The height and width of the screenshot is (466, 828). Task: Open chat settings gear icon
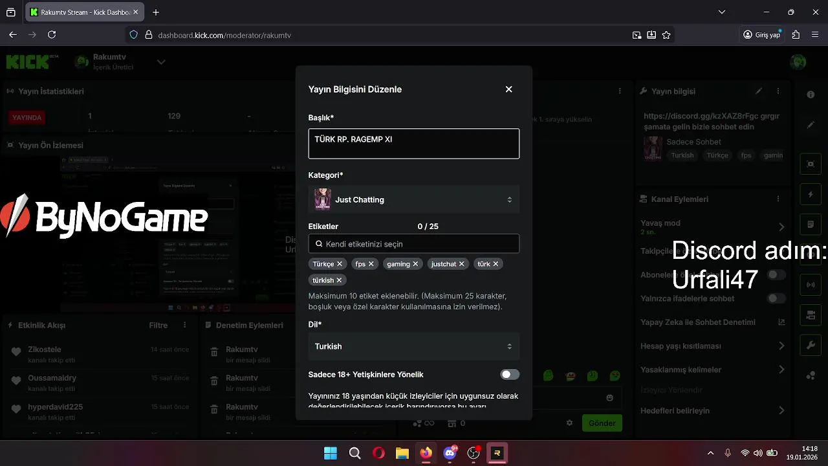coord(569,423)
